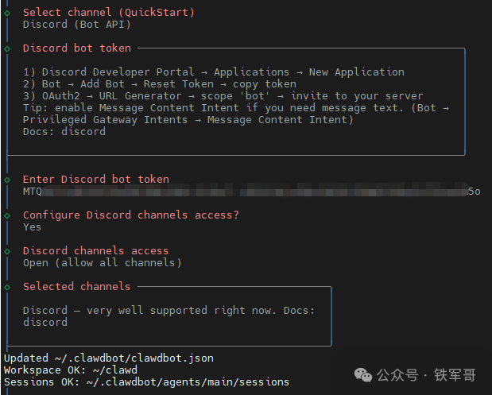Click the 'Discord channels access' prompt
492x395 pixels.
[x=95, y=251]
